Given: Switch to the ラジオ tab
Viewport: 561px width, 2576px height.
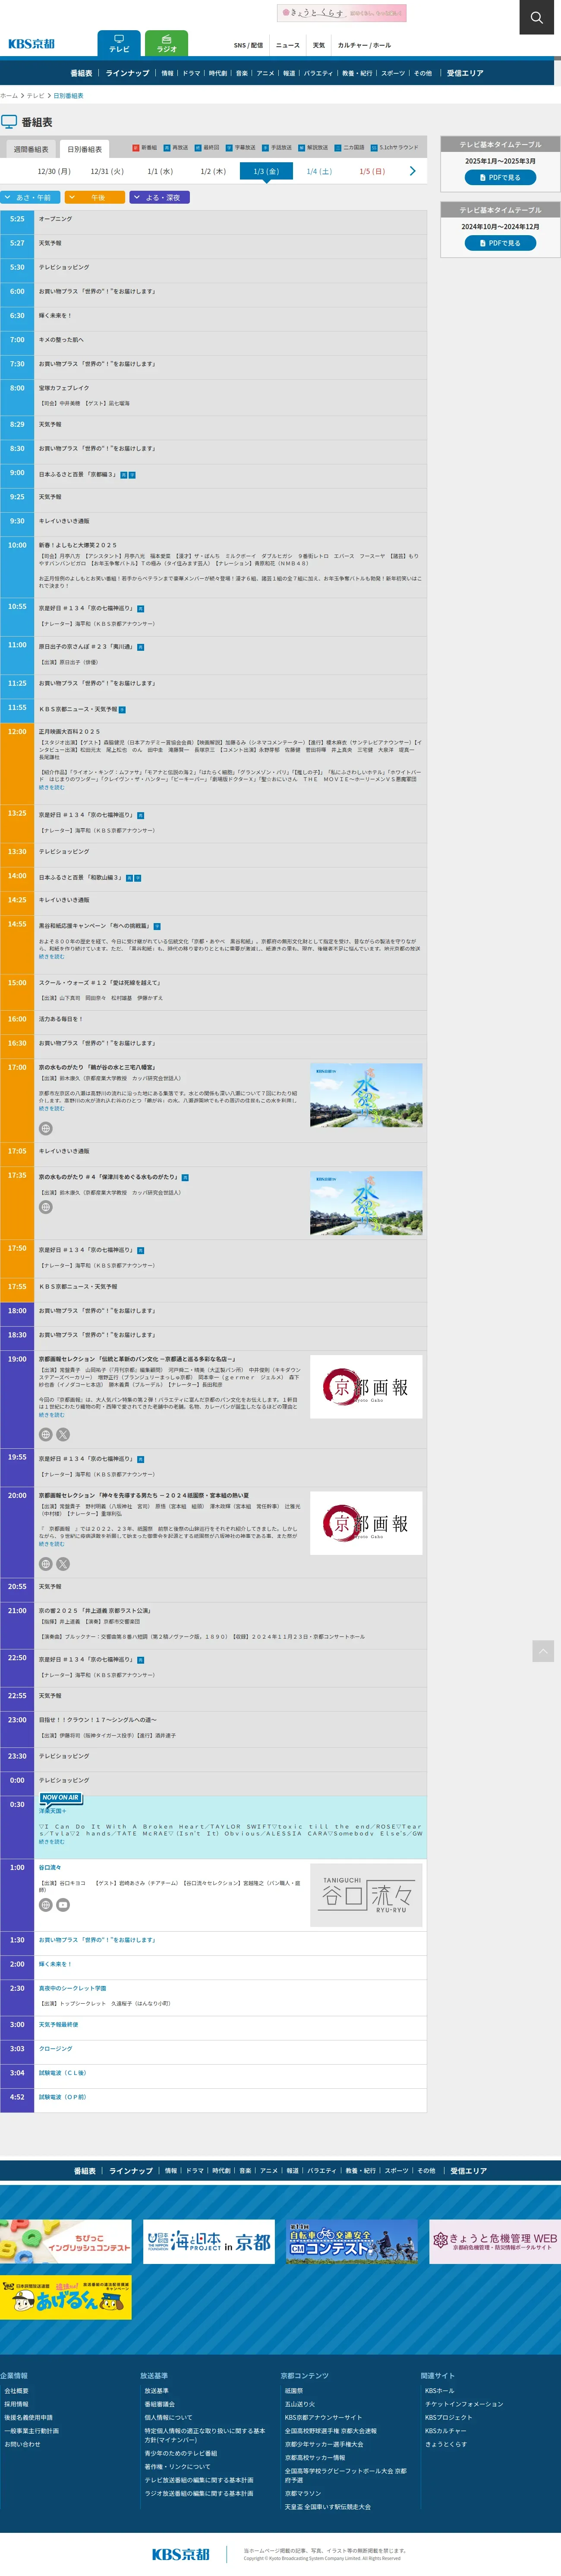Looking at the screenshot, I should pos(166,43).
